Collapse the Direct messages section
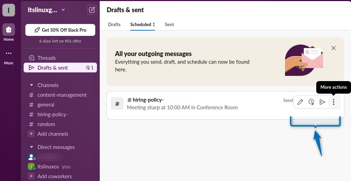Viewport: 351px width, 181px height. pyautogui.click(x=31, y=147)
